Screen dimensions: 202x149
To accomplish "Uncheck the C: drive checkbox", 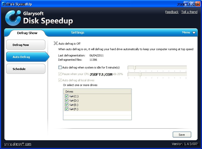I will click(x=66, y=96).
